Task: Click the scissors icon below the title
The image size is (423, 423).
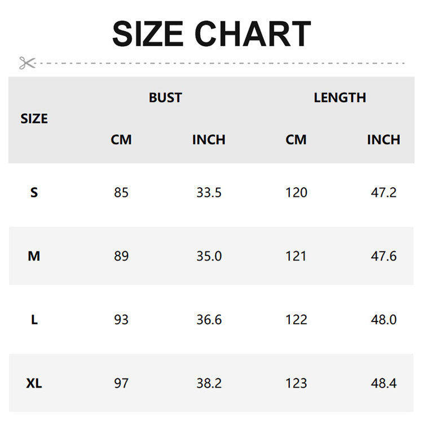Action: 27,63
